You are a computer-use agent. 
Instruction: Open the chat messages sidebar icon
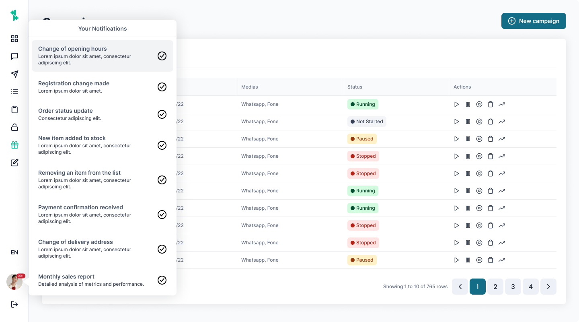click(14, 56)
